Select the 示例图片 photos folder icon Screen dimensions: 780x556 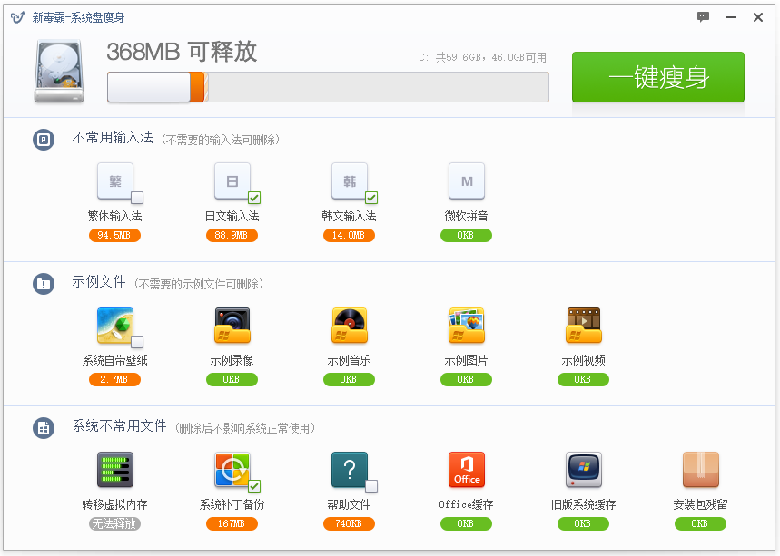[467, 326]
